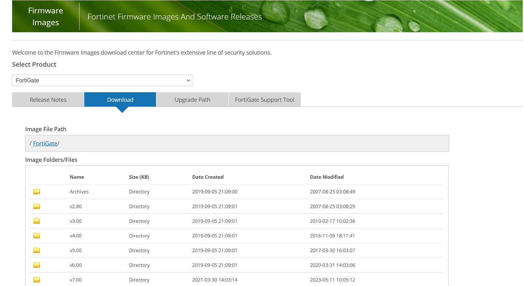Open the v2.80 directory name
The width and height of the screenshot is (524, 286).
pyautogui.click(x=76, y=207)
